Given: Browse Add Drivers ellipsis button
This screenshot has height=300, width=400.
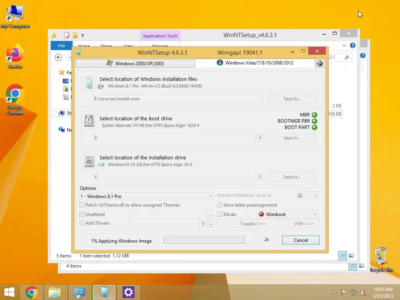Looking at the screenshot, I should (x=211, y=224).
